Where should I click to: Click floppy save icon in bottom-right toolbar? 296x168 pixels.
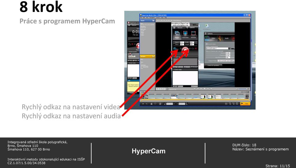pos(226,104)
